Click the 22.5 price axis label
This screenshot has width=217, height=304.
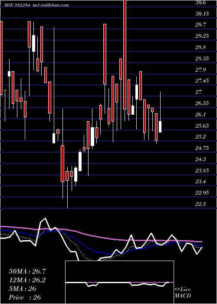point(201,204)
